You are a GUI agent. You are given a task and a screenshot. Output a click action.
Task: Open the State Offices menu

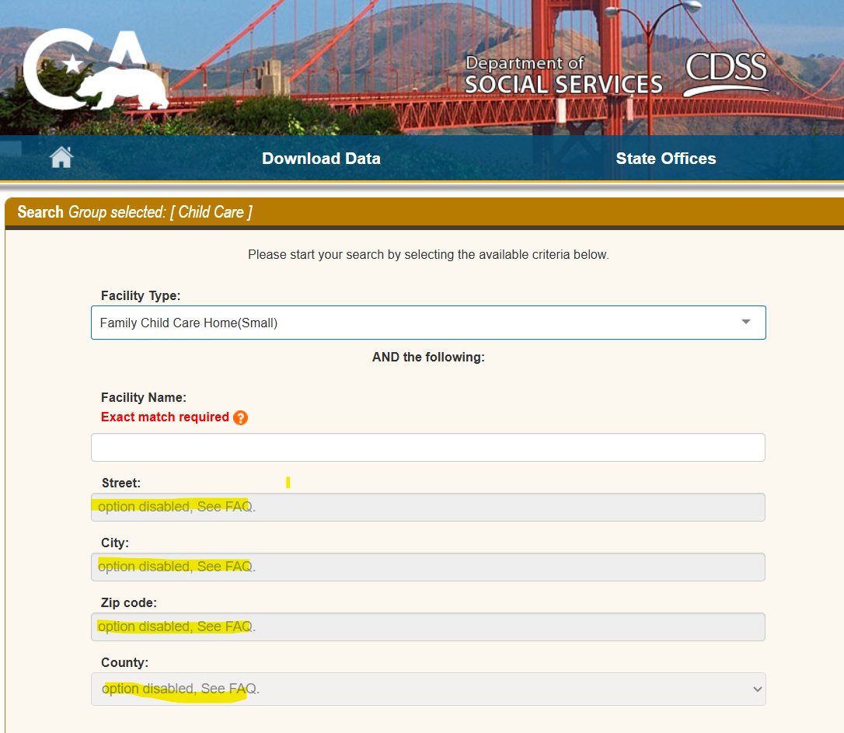(x=666, y=159)
